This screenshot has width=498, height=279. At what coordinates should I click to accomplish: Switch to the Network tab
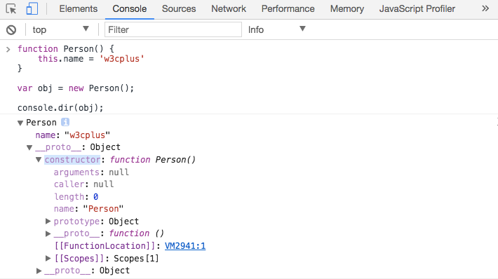point(229,9)
